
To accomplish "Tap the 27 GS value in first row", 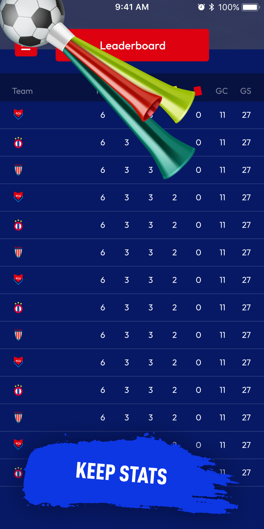I will tap(246, 115).
